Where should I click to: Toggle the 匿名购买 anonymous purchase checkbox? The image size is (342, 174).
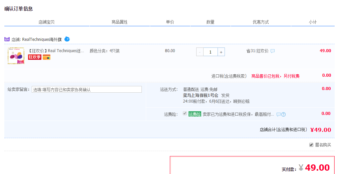tap(311, 145)
